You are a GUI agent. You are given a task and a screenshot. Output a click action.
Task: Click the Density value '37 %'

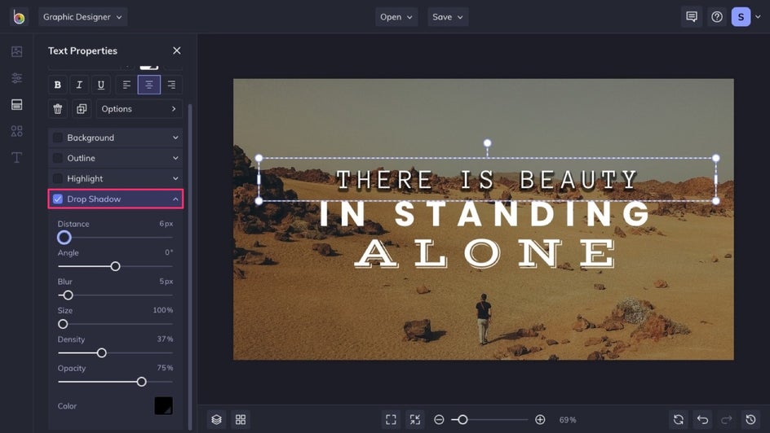pos(165,339)
